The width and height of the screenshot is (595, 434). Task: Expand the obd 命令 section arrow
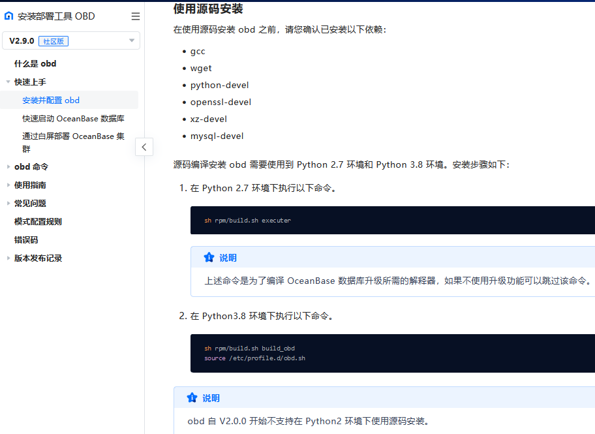click(x=8, y=166)
